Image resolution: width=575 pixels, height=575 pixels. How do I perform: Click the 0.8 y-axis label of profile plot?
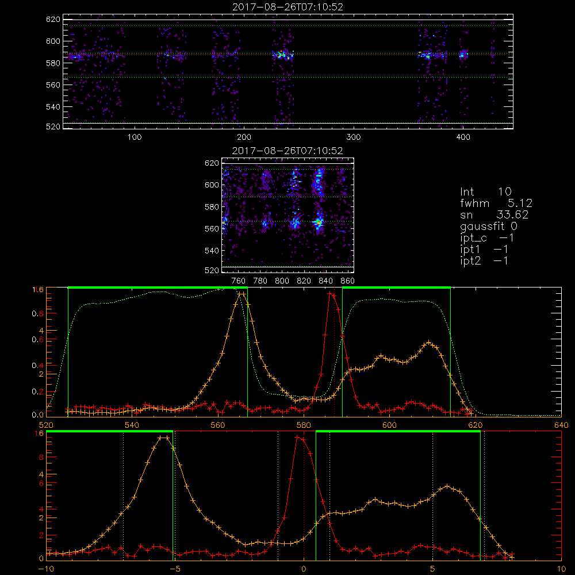pos(38,313)
